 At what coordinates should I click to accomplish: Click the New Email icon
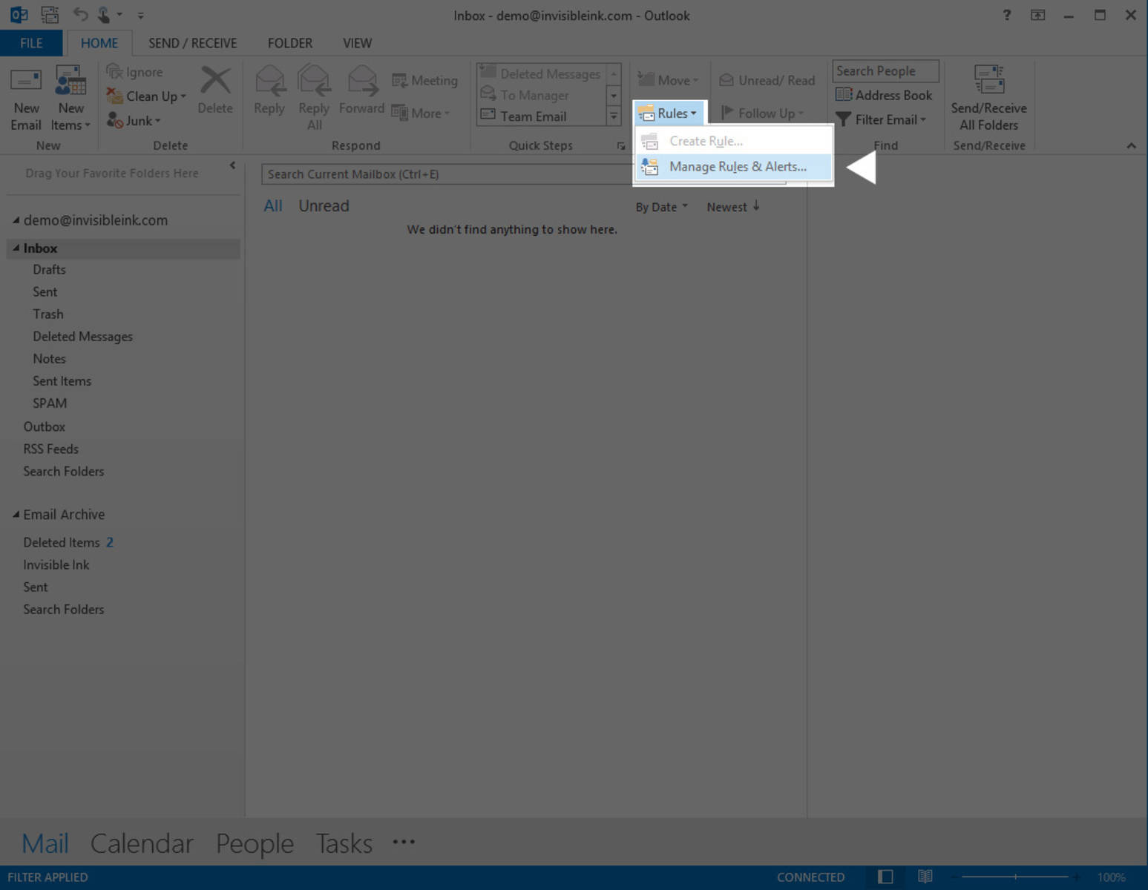(x=26, y=82)
